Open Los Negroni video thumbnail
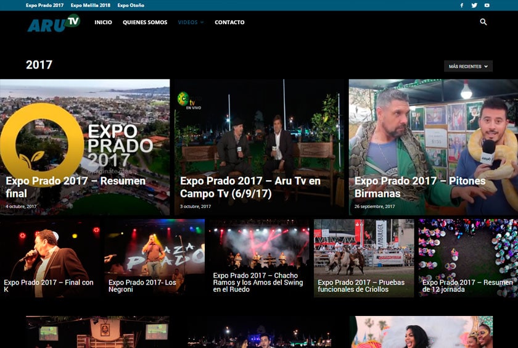The width and height of the screenshot is (518, 348). [155, 258]
